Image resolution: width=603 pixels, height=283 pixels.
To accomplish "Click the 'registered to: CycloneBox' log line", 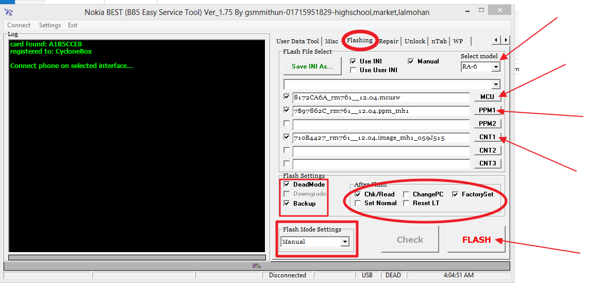I will point(51,51).
